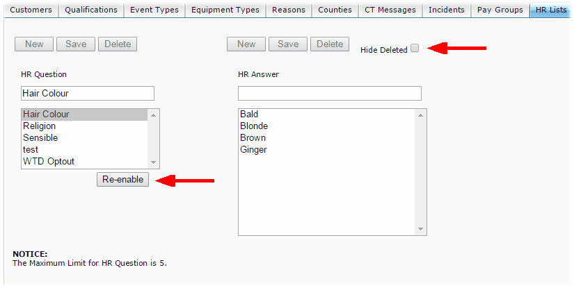The width and height of the screenshot is (574, 288).
Task: Open the CT Messages tab
Action: click(390, 10)
